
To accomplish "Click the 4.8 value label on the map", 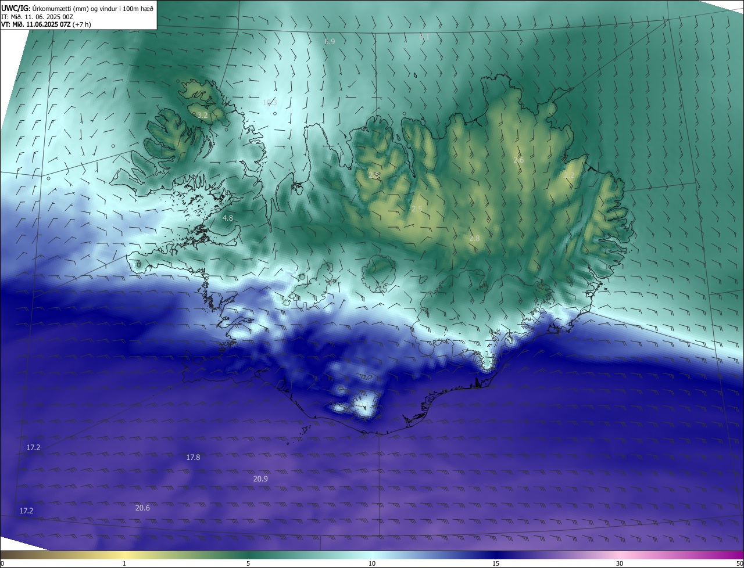I will tap(228, 218).
